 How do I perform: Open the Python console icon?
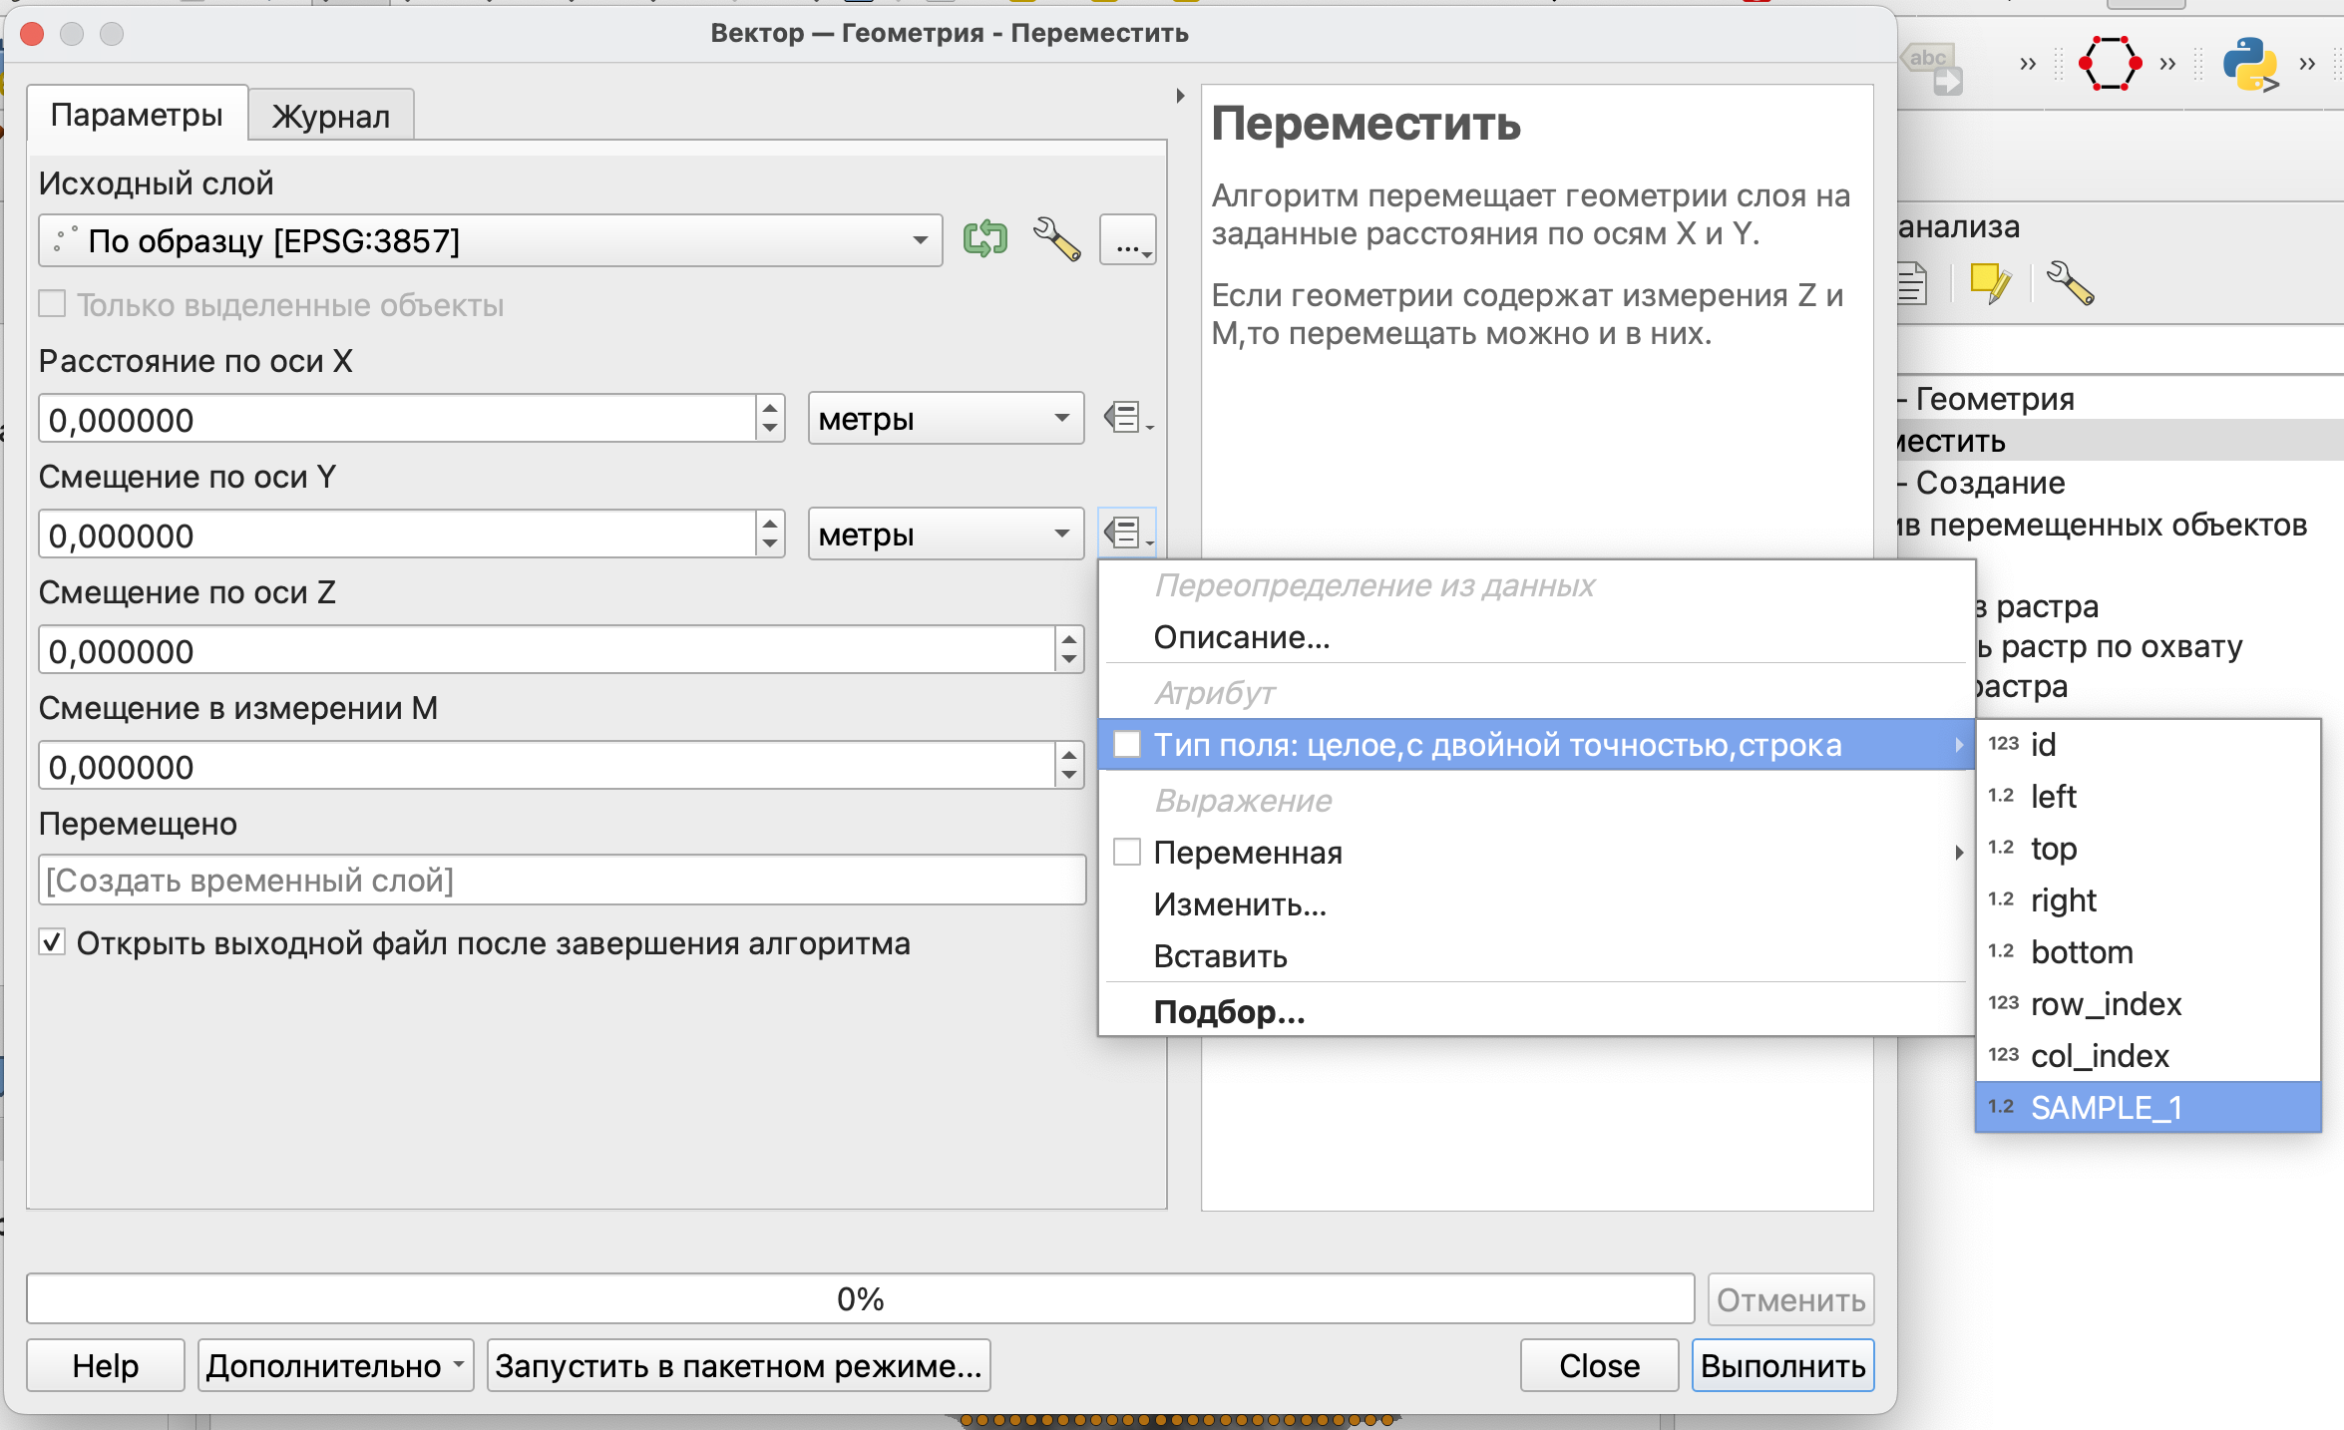click(x=2250, y=65)
